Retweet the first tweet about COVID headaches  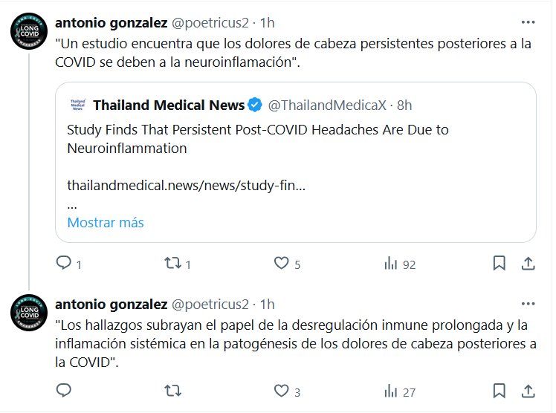172,263
